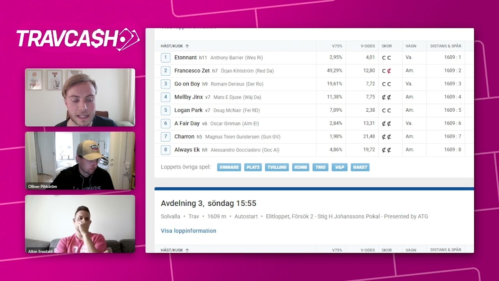Click number 3 badge next to Go on Boy
The image size is (499, 281).
[x=165, y=84]
